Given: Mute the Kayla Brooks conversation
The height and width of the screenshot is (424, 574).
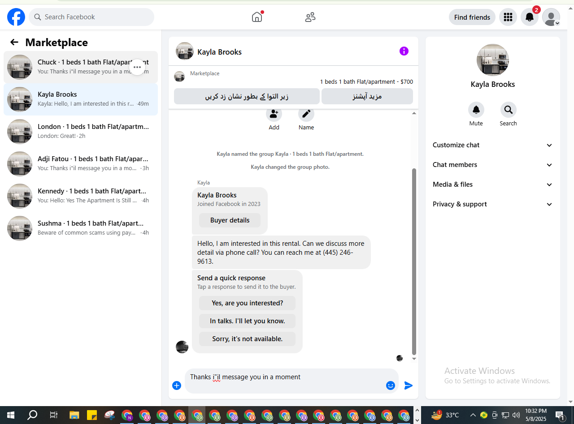Looking at the screenshot, I should pos(476,110).
